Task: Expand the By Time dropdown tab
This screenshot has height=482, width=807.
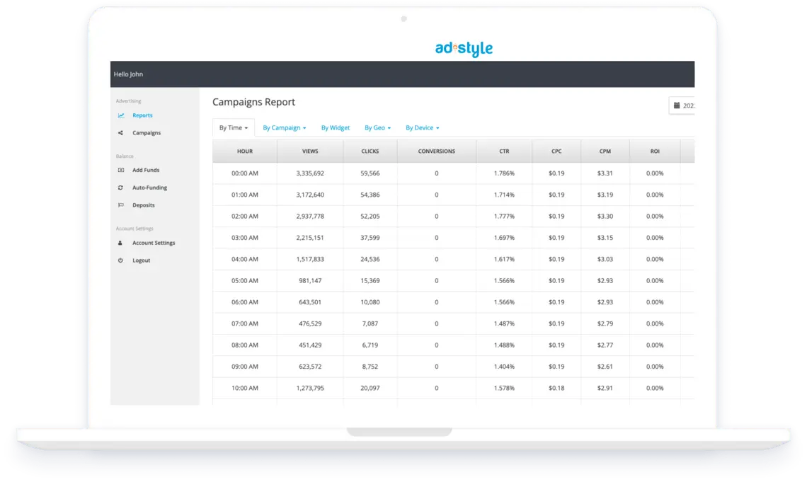Action: (x=233, y=128)
